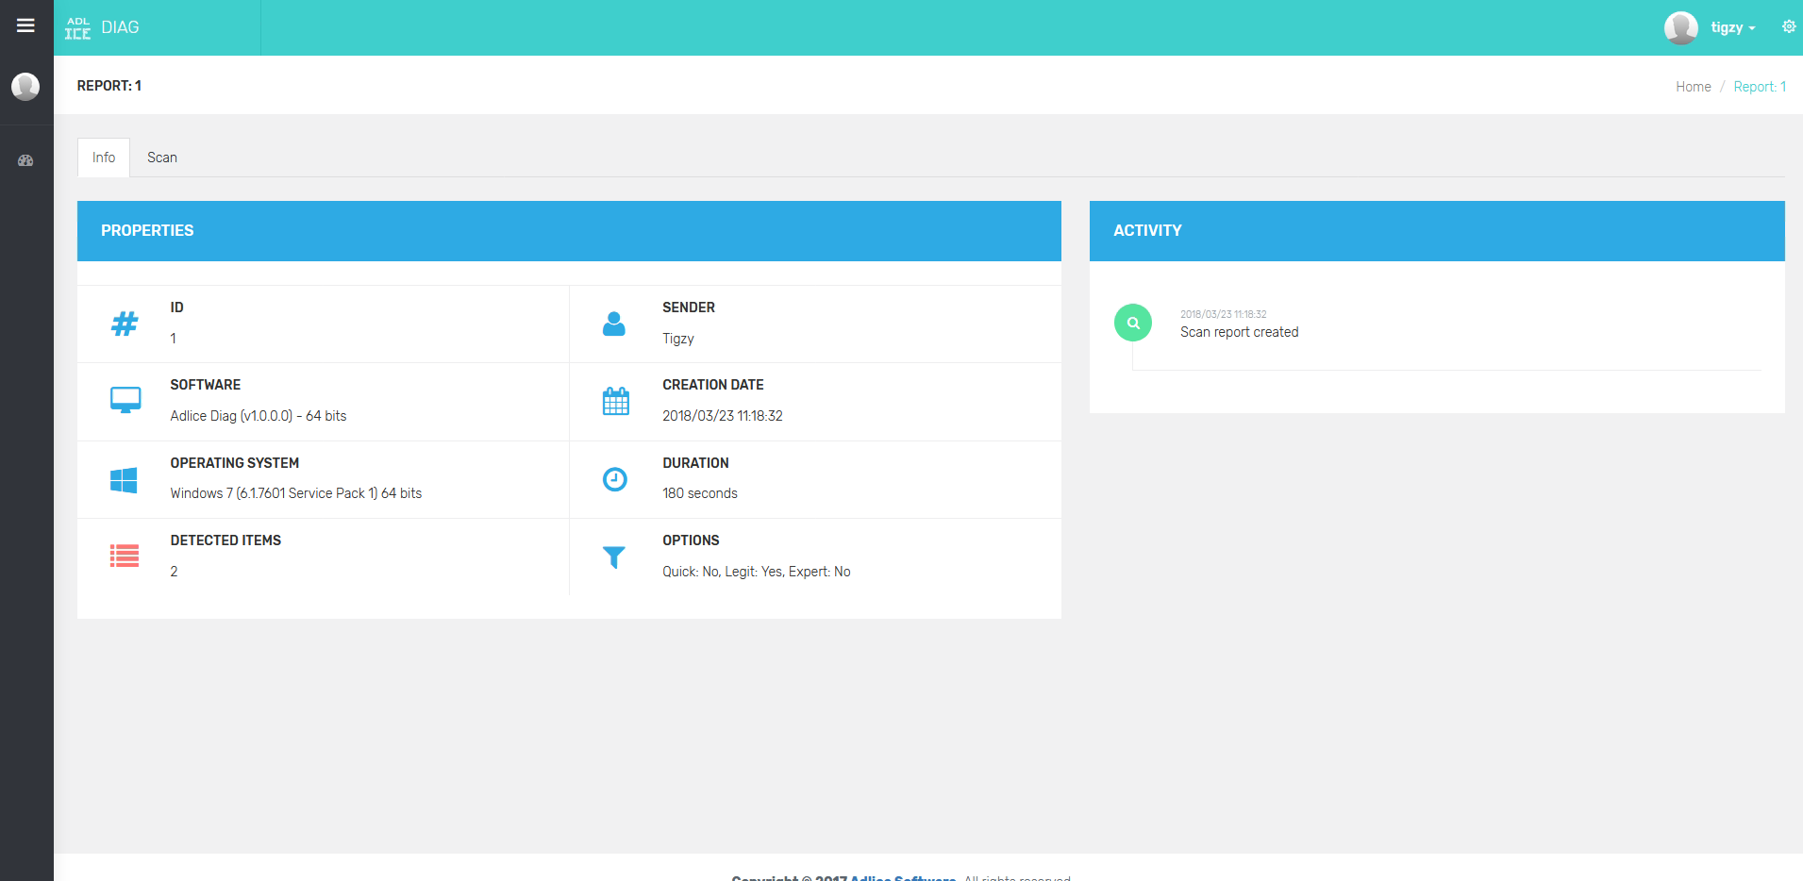This screenshot has height=881, width=1803.
Task: Open the settings gear icon
Action: pyautogui.click(x=1788, y=26)
